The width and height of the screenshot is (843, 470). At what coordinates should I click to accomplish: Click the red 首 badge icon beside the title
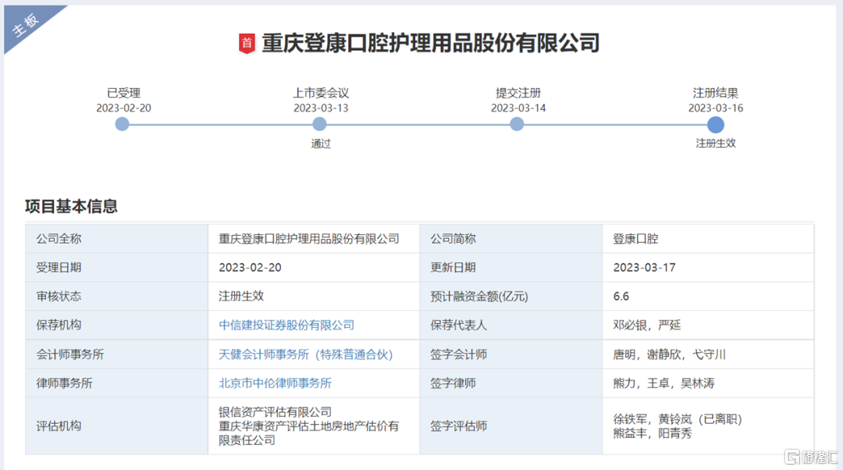[247, 43]
